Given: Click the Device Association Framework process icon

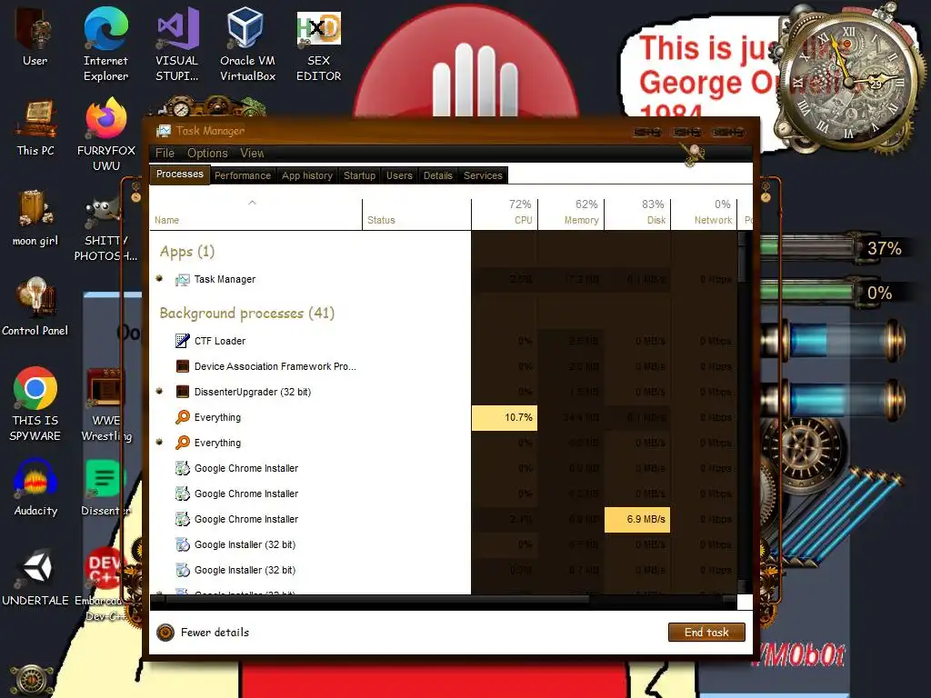Looking at the screenshot, I should click(182, 366).
